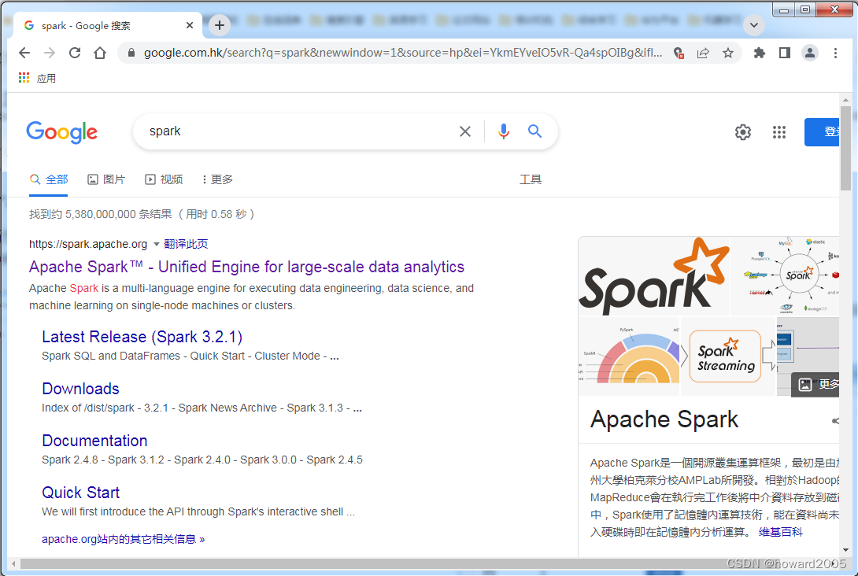Open Chrome's three-dot menu
Screen dimensions: 858x576
point(835,53)
